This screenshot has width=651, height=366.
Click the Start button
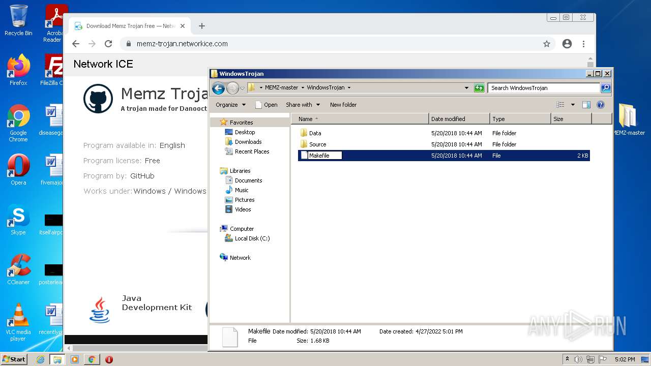tap(15, 359)
